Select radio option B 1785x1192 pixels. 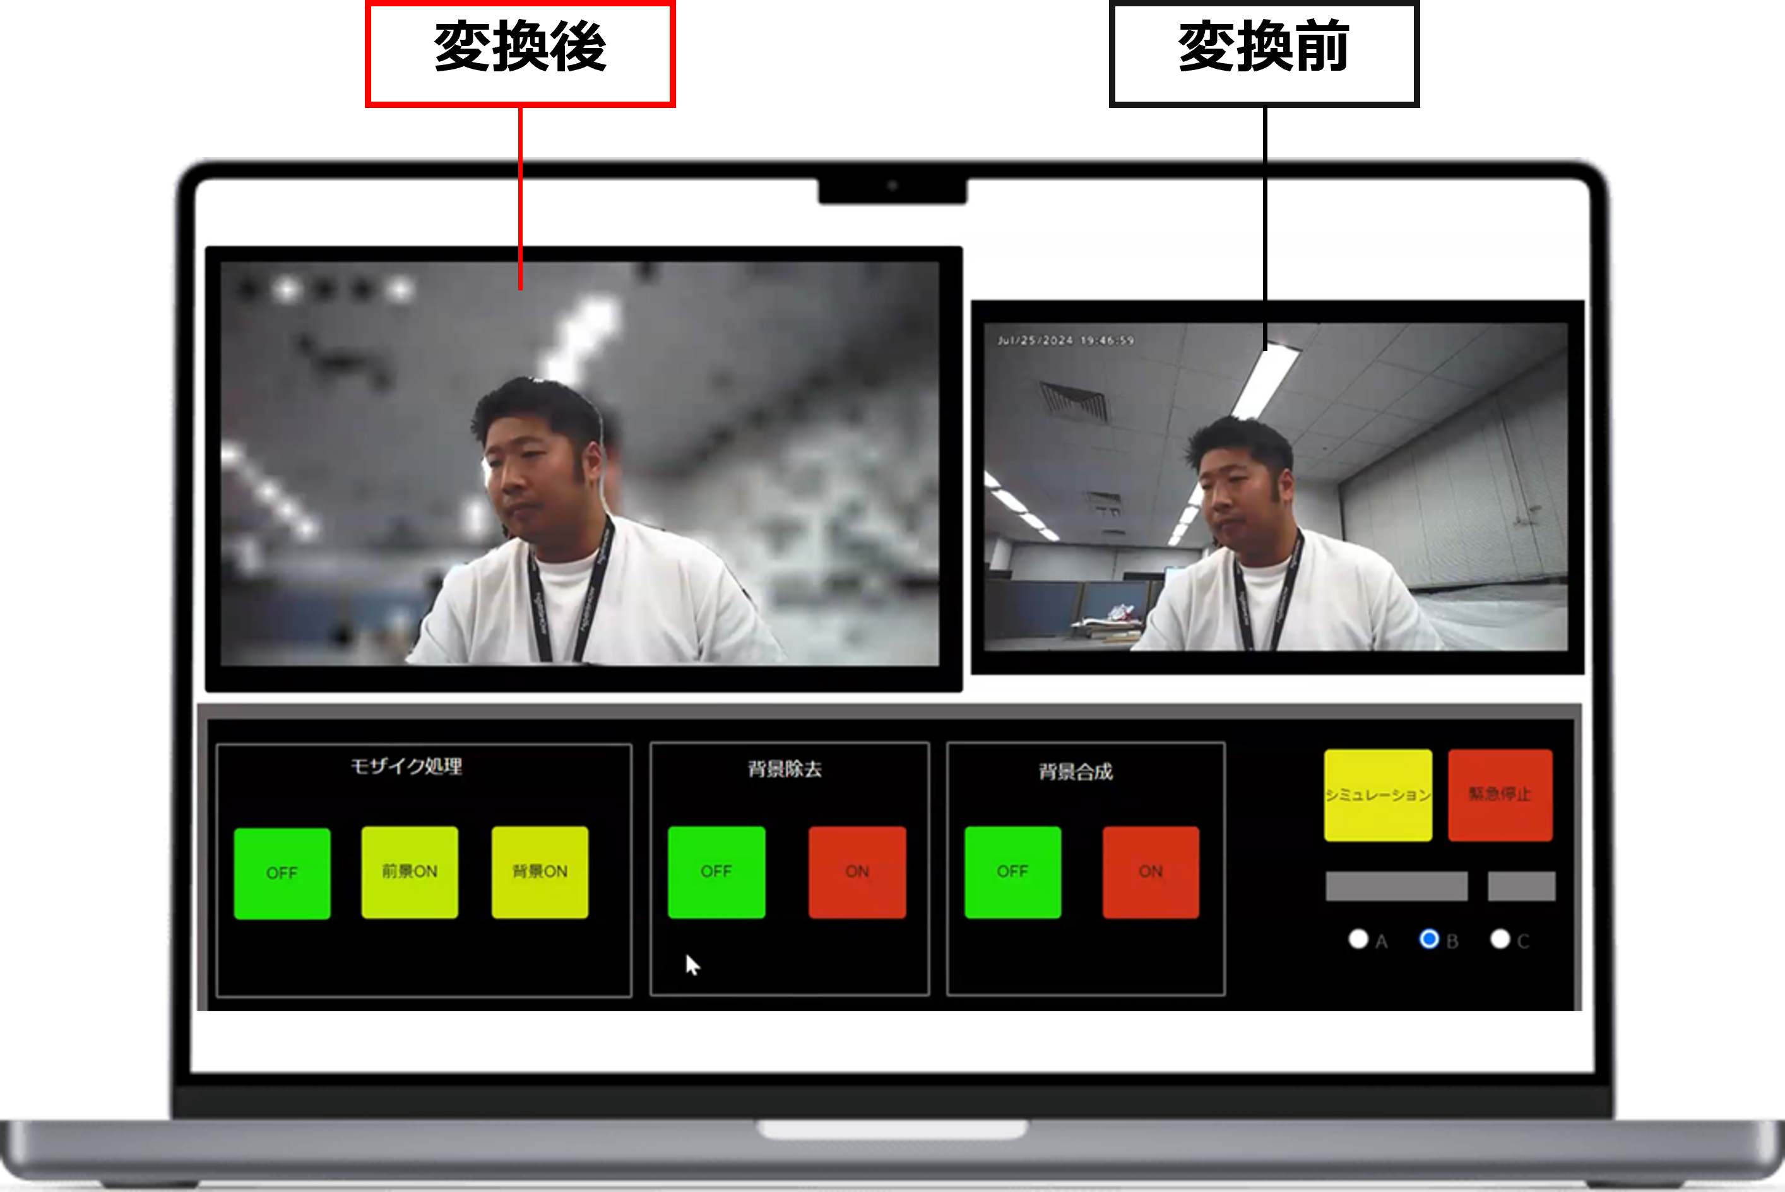(x=1428, y=939)
